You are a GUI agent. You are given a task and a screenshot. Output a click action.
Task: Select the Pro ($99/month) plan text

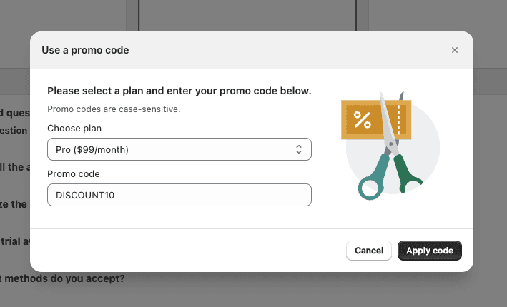pos(92,149)
